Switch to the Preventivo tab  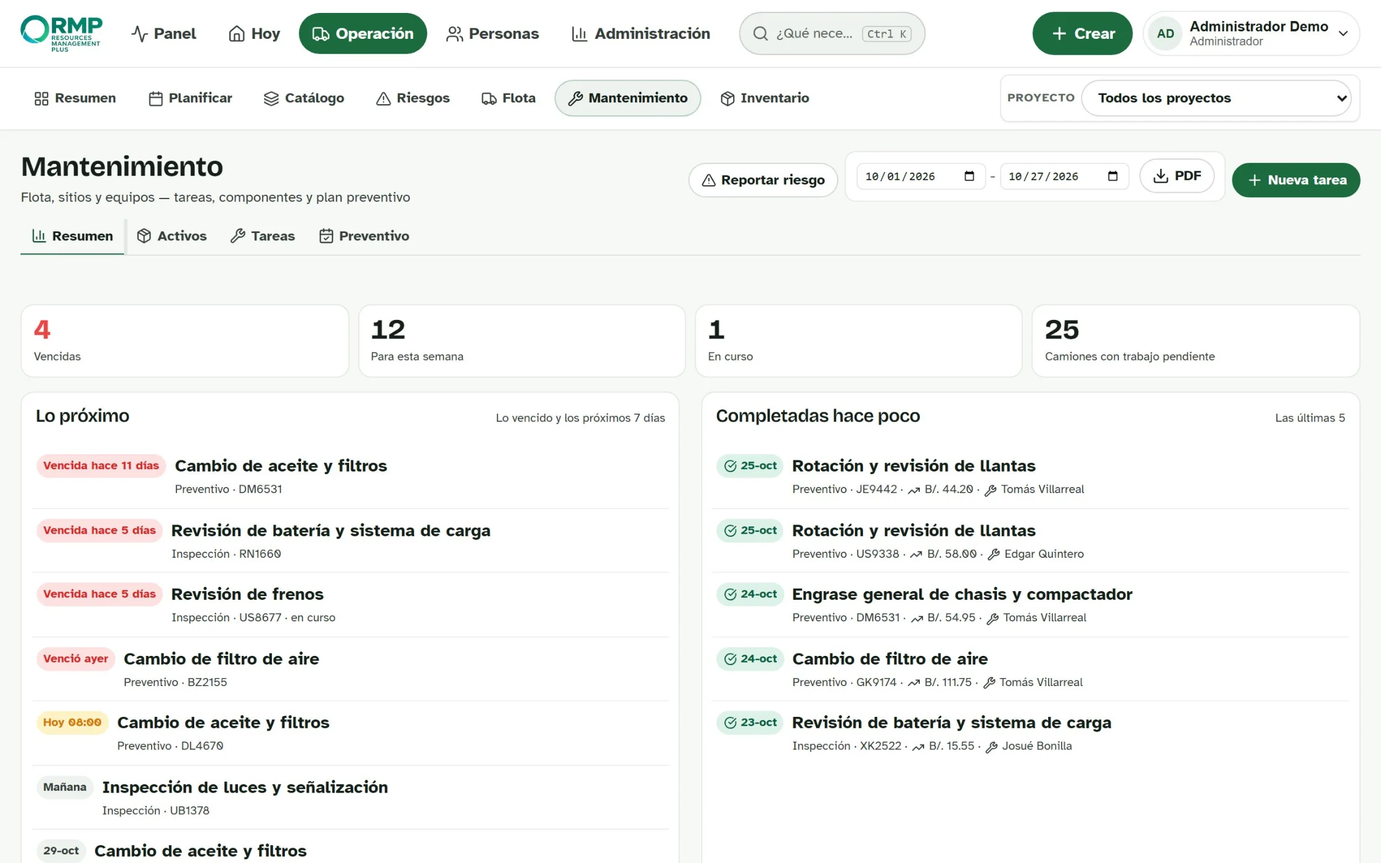[364, 236]
